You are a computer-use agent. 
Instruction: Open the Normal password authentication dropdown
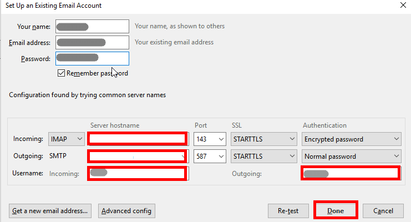pos(352,156)
